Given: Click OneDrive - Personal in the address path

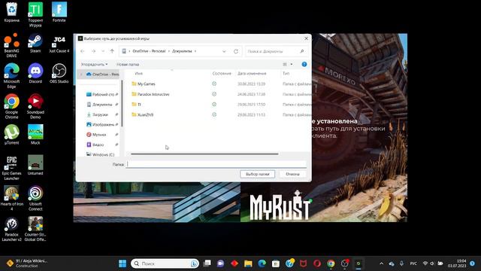Looking at the screenshot, I should (149, 51).
